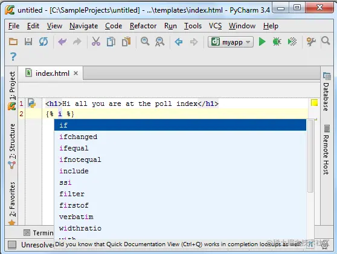Click the Find magnifier icon
Viewport: 337px width, 254px height.
click(145, 41)
